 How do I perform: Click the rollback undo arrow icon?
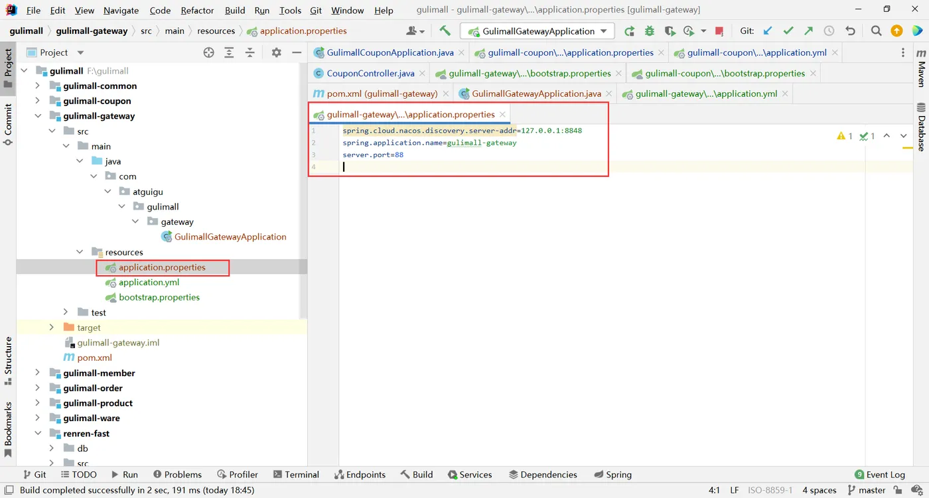pyautogui.click(x=850, y=31)
